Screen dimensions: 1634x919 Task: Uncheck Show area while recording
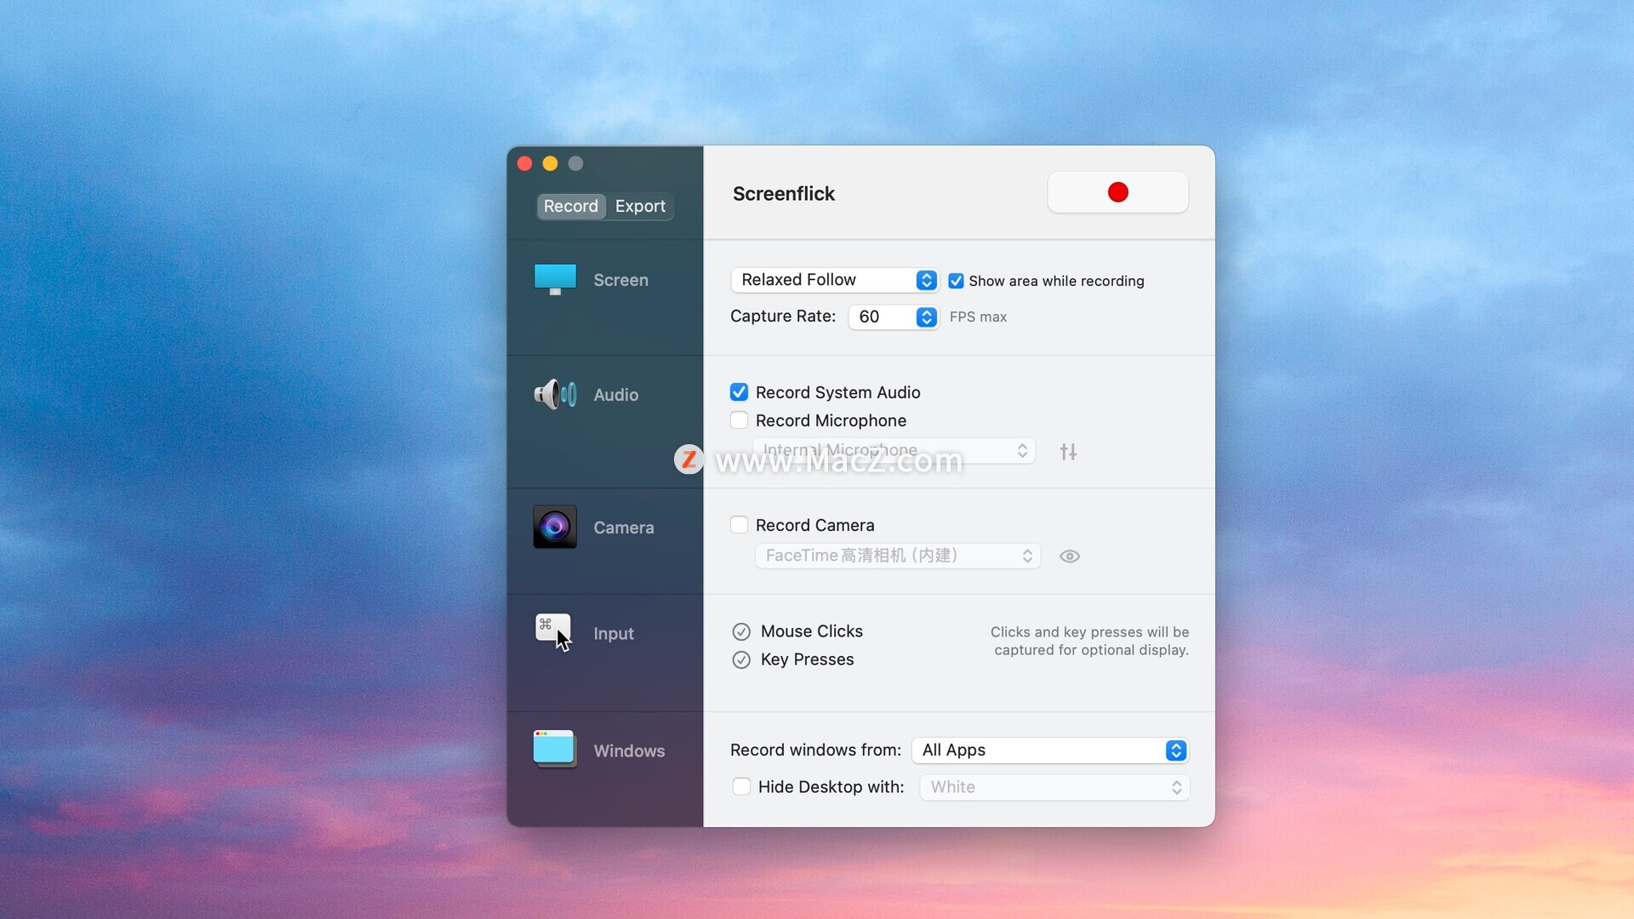click(956, 281)
